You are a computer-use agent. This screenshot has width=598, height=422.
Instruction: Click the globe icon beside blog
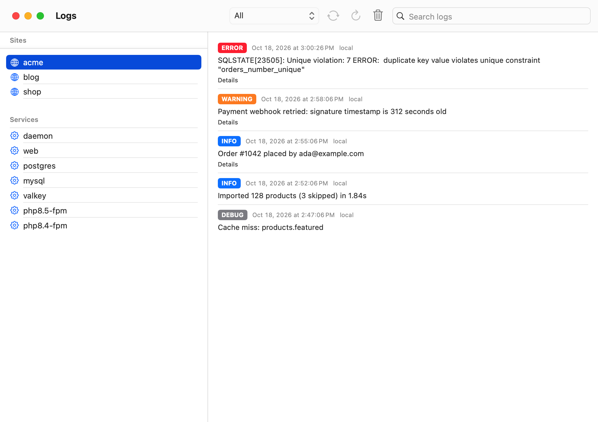pyautogui.click(x=15, y=77)
